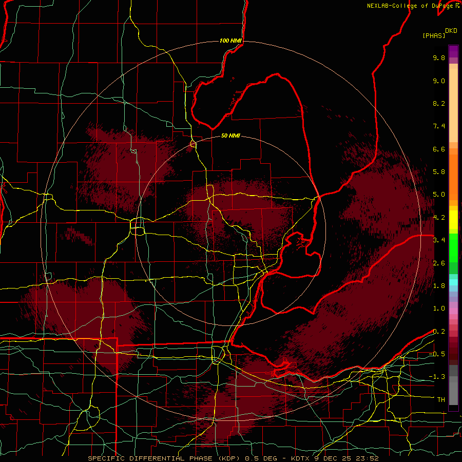Click "SPECIFIC DIFFERENTIAL PHASE" in the caption
The width and height of the screenshot is (462, 462).
pos(150,458)
